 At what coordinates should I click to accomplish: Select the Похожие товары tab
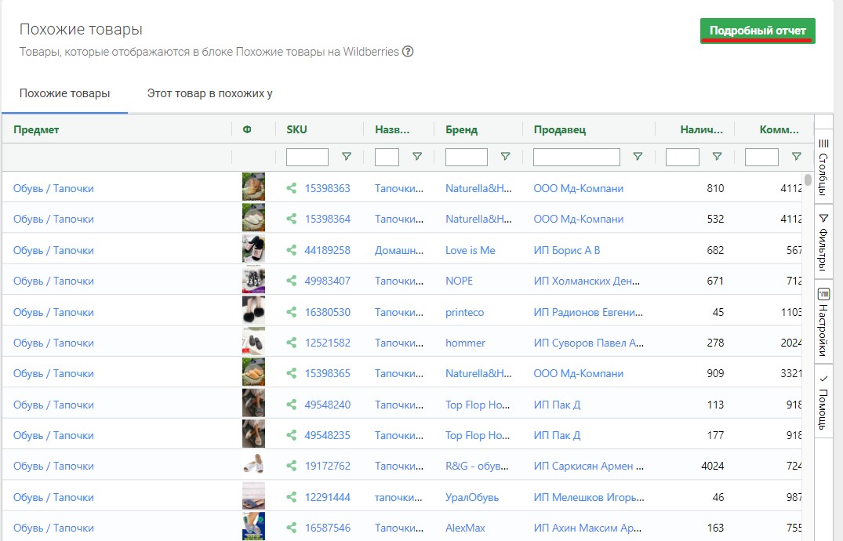click(x=64, y=93)
